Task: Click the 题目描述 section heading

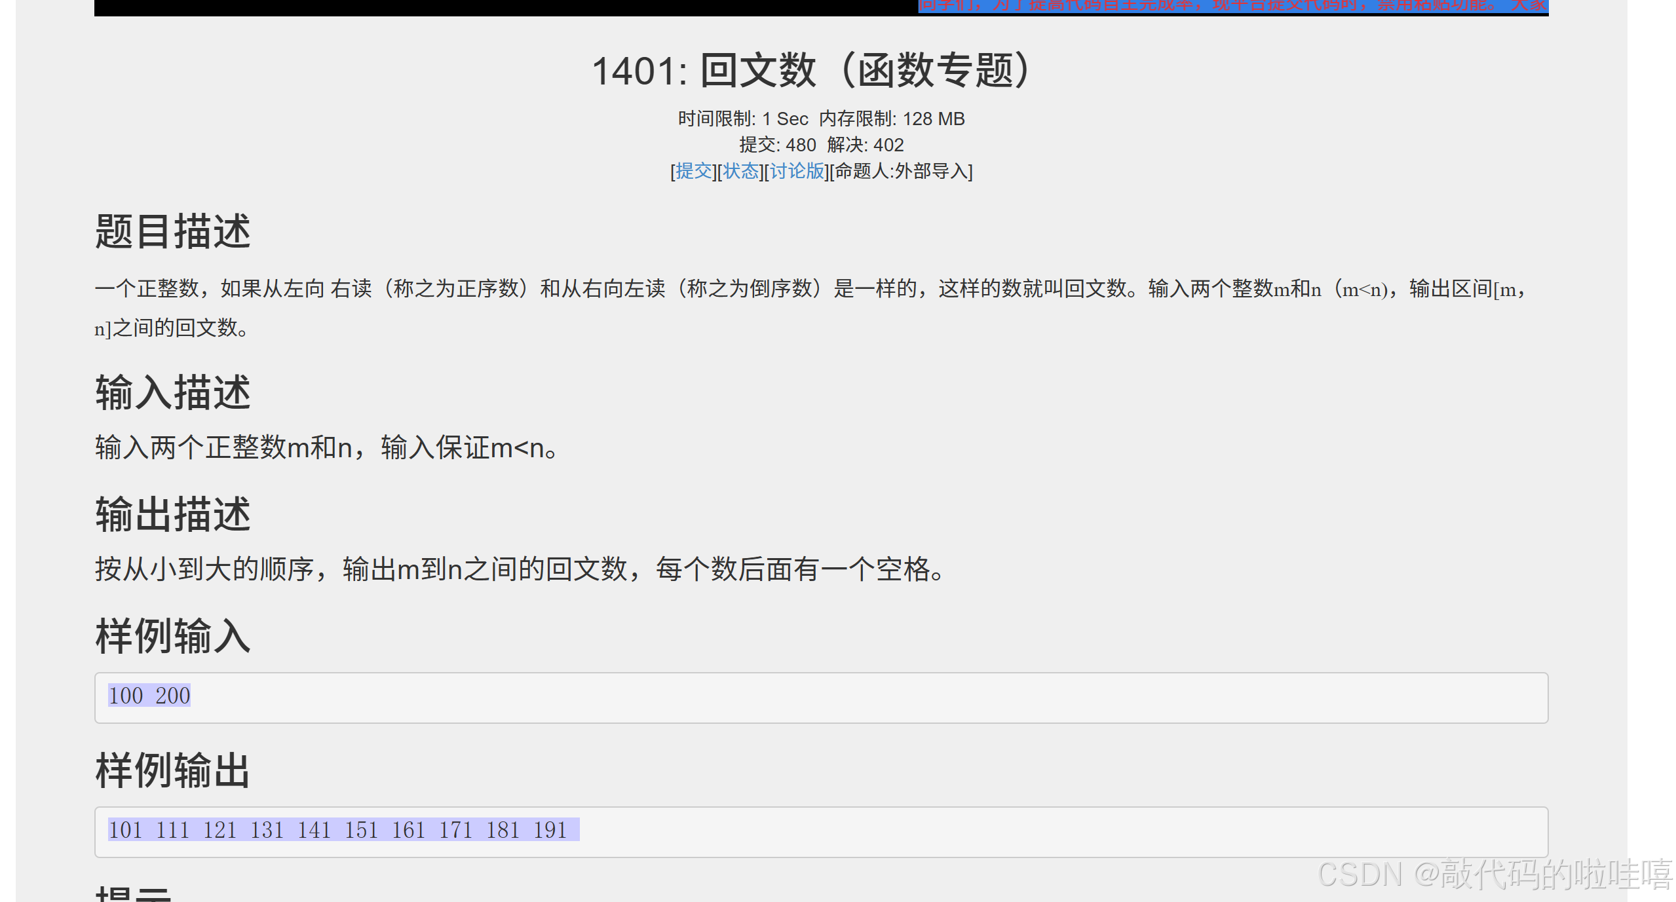Action: (173, 231)
